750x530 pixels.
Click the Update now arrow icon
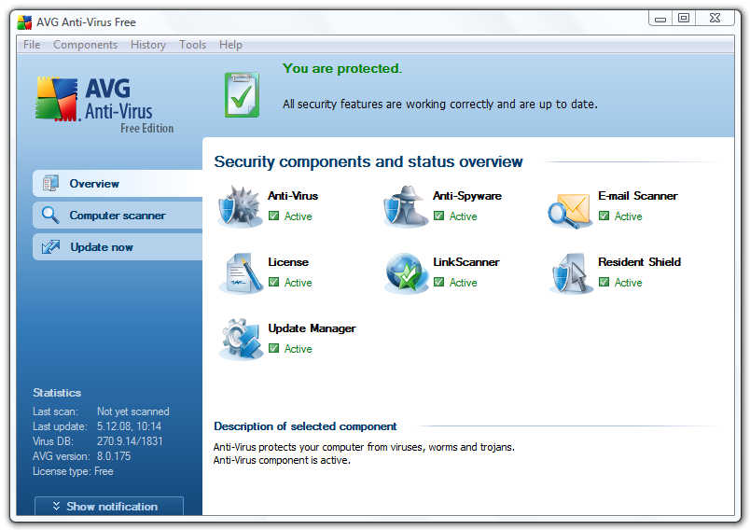(x=50, y=247)
